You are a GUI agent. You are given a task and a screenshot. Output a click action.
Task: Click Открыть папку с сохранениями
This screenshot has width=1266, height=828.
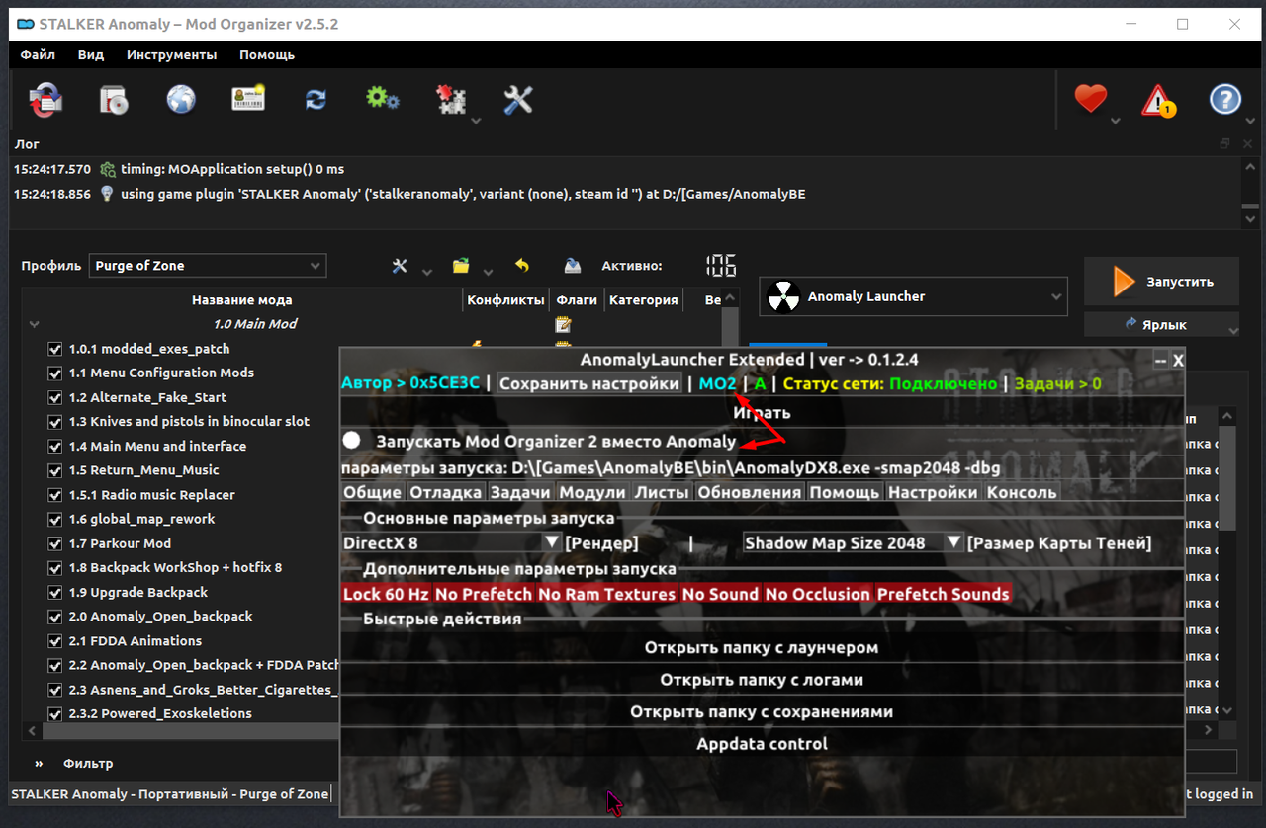point(762,711)
